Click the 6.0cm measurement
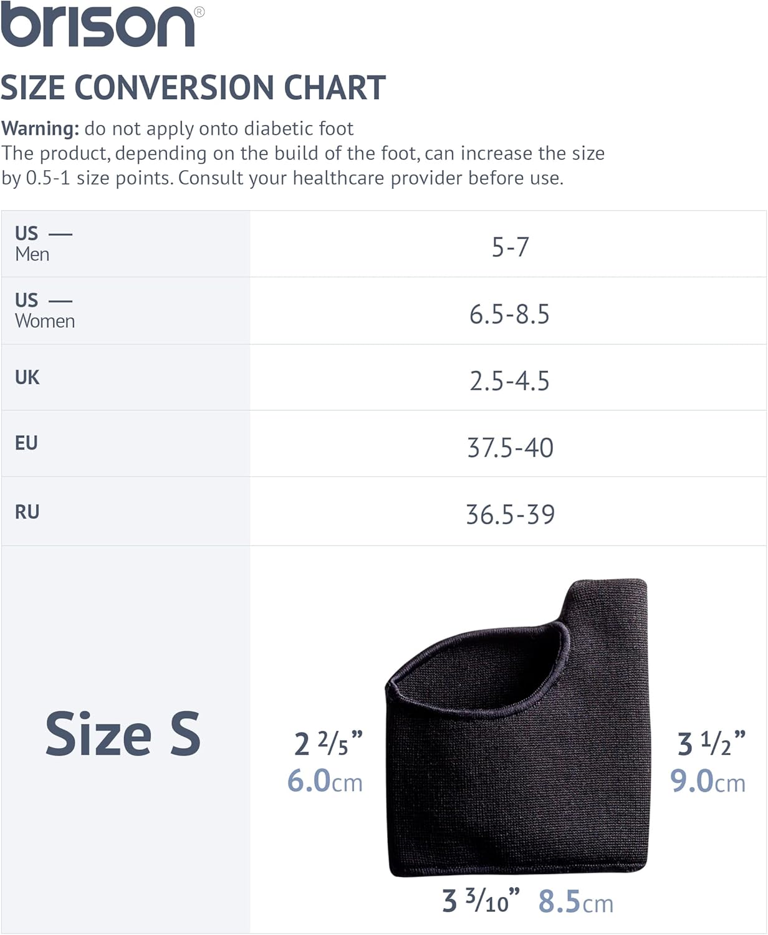Image resolution: width=768 pixels, height=935 pixels. (x=325, y=781)
